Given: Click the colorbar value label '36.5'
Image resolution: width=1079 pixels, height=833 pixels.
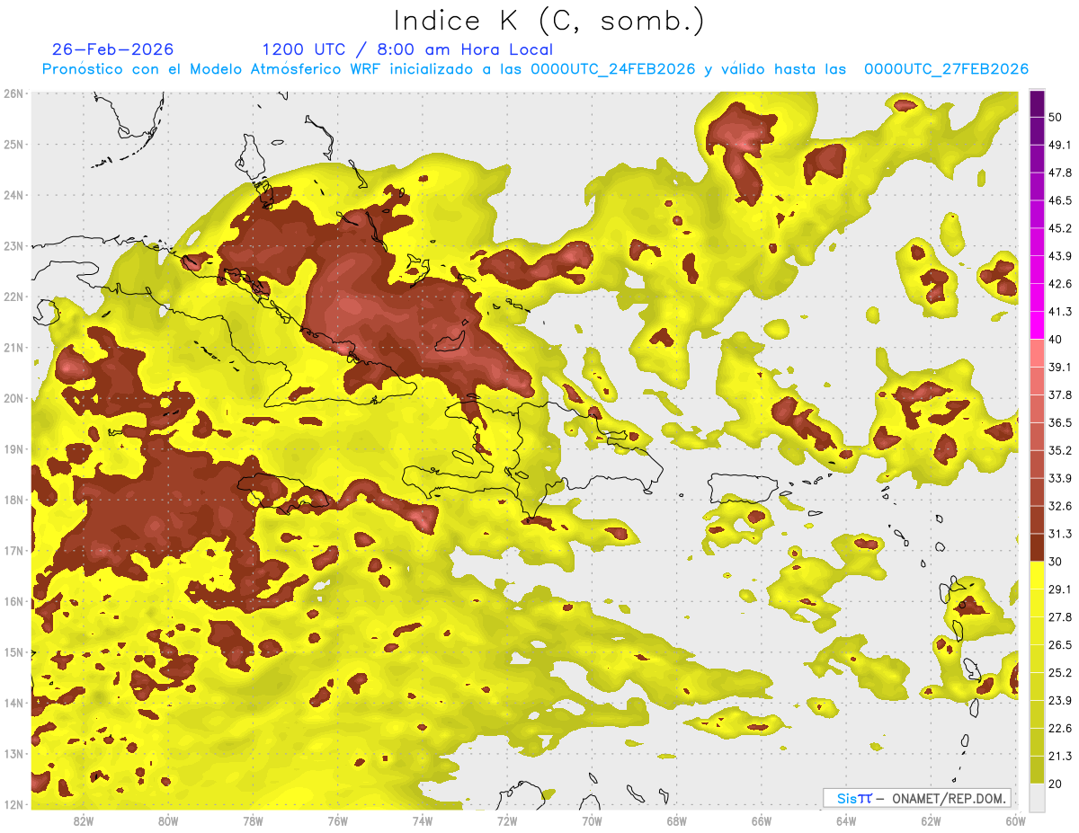Looking at the screenshot, I should [1059, 422].
